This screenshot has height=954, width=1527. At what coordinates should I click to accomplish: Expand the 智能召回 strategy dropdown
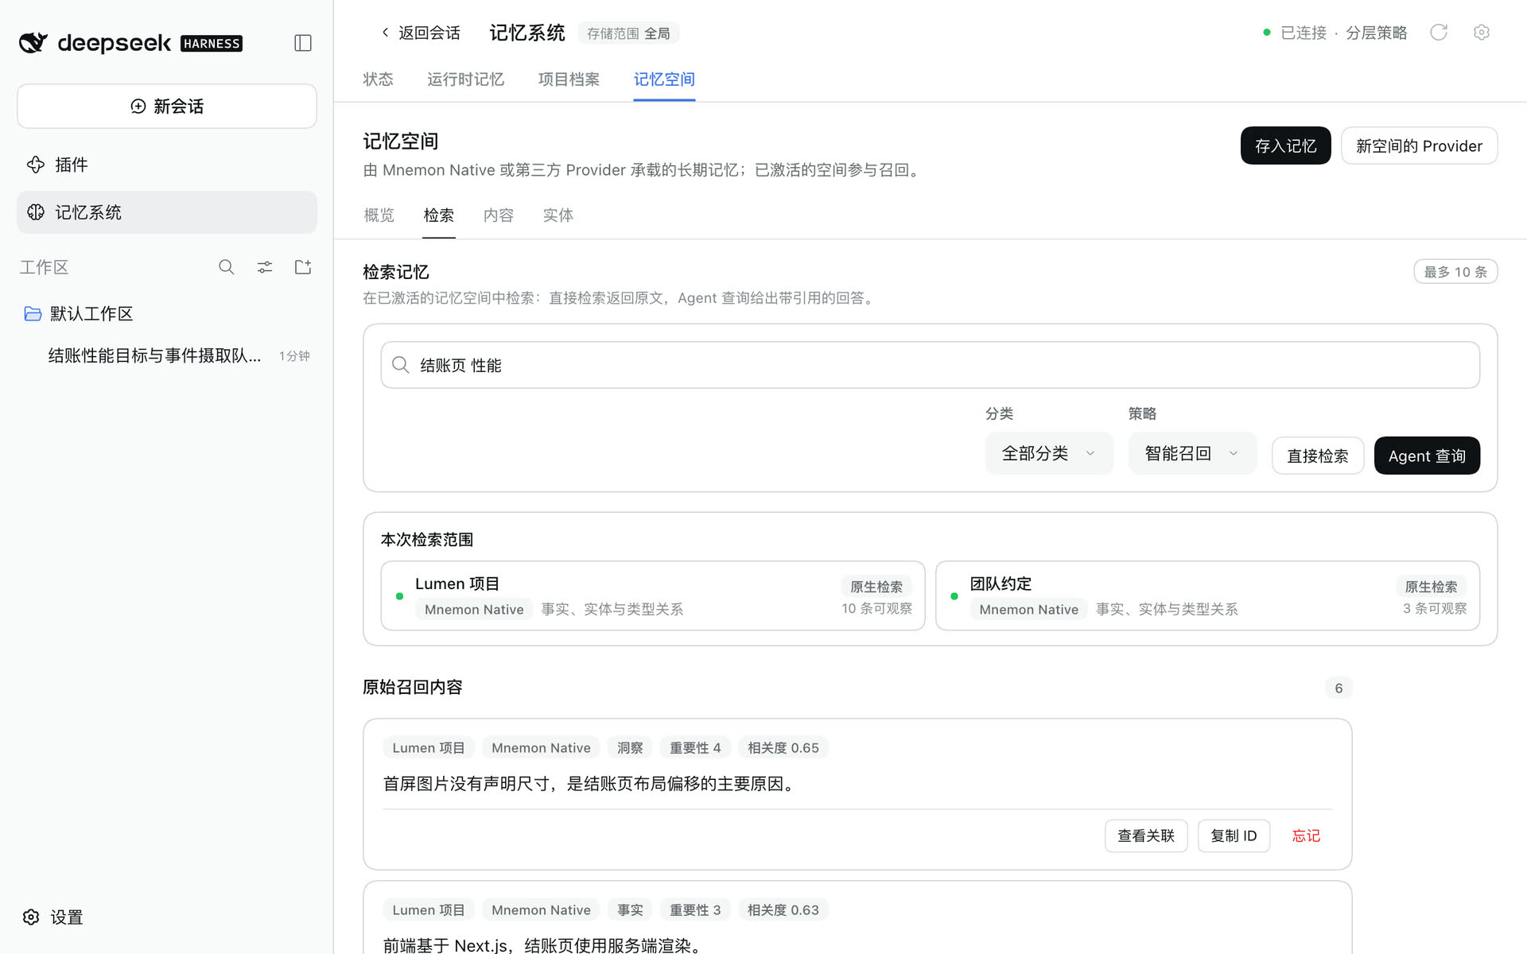click(1192, 454)
